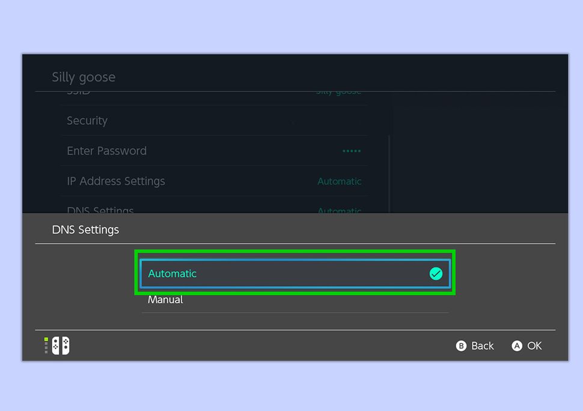Click the green checkmark next to Automatic
This screenshot has height=411, width=583.
[435, 273]
